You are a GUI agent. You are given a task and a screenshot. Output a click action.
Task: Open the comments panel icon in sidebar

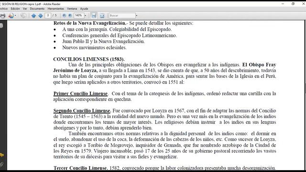click(x=2, y=155)
